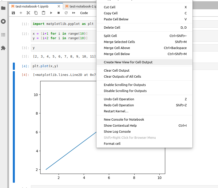This screenshot has height=188, width=218.
Task: Copy selected cells using the toolbar icon
Action: (36, 13)
